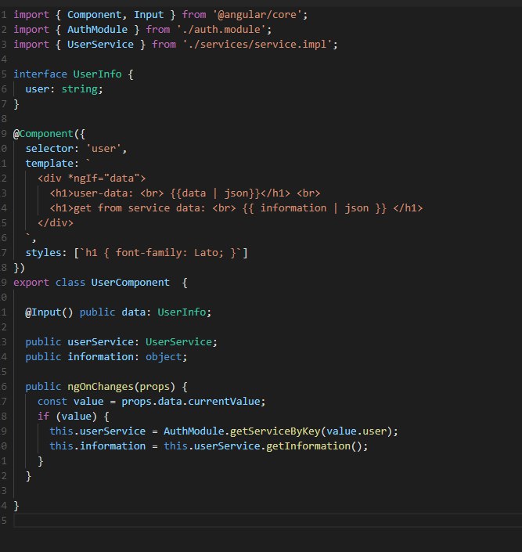Viewport: 522px width, 552px height.
Task: Click 'value.user' in the getServiceByKey argument
Action: coord(356,431)
